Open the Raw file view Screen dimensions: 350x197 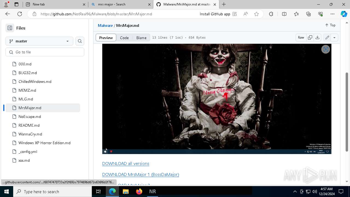(x=301, y=37)
